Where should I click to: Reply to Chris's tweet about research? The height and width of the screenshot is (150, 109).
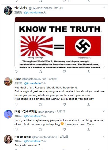[16, 104]
